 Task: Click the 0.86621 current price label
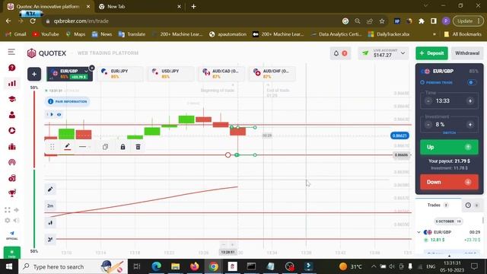pyautogui.click(x=399, y=135)
